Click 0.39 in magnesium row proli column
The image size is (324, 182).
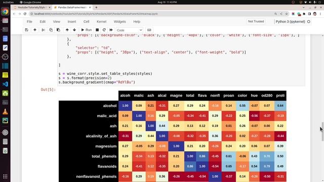click(x=280, y=146)
